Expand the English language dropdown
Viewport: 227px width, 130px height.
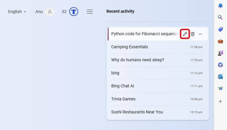(x=17, y=12)
